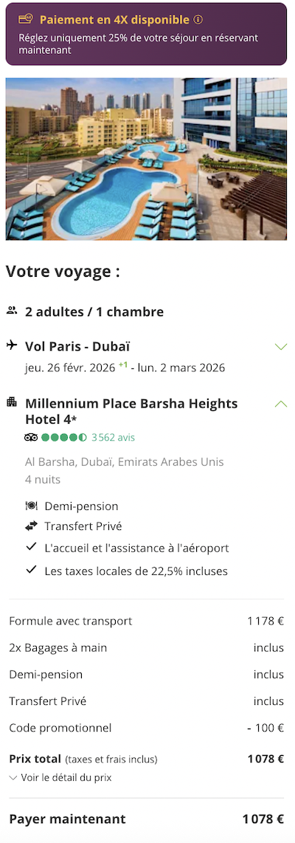This screenshot has width=295, height=843.
Task: Click the Demi-pension meal icon
Action: point(31,506)
